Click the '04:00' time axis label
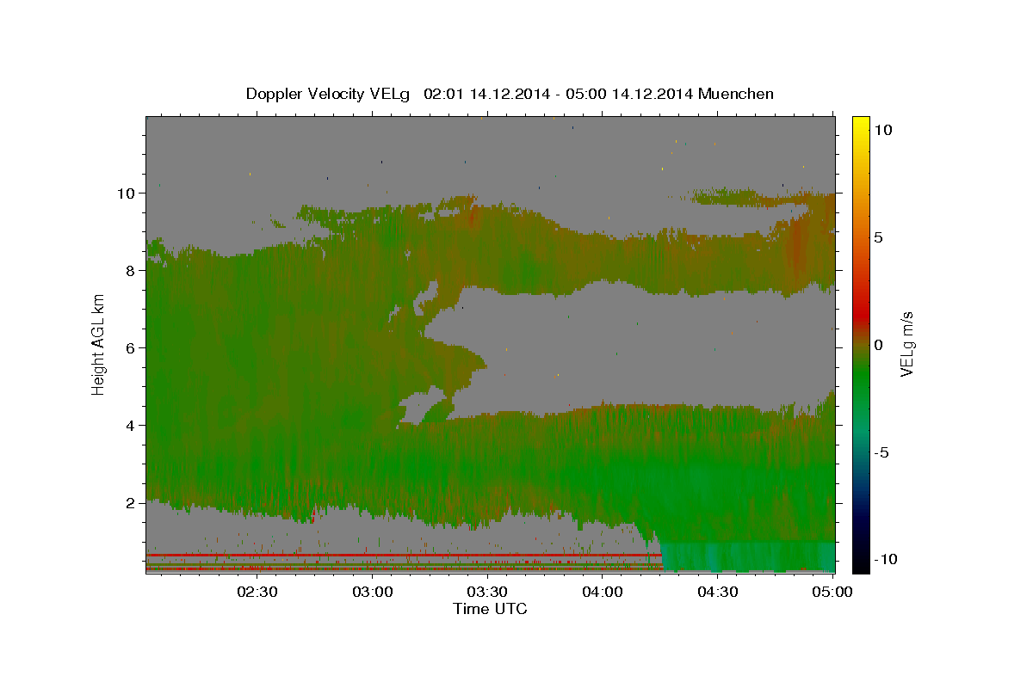The image size is (1033, 688). (603, 591)
